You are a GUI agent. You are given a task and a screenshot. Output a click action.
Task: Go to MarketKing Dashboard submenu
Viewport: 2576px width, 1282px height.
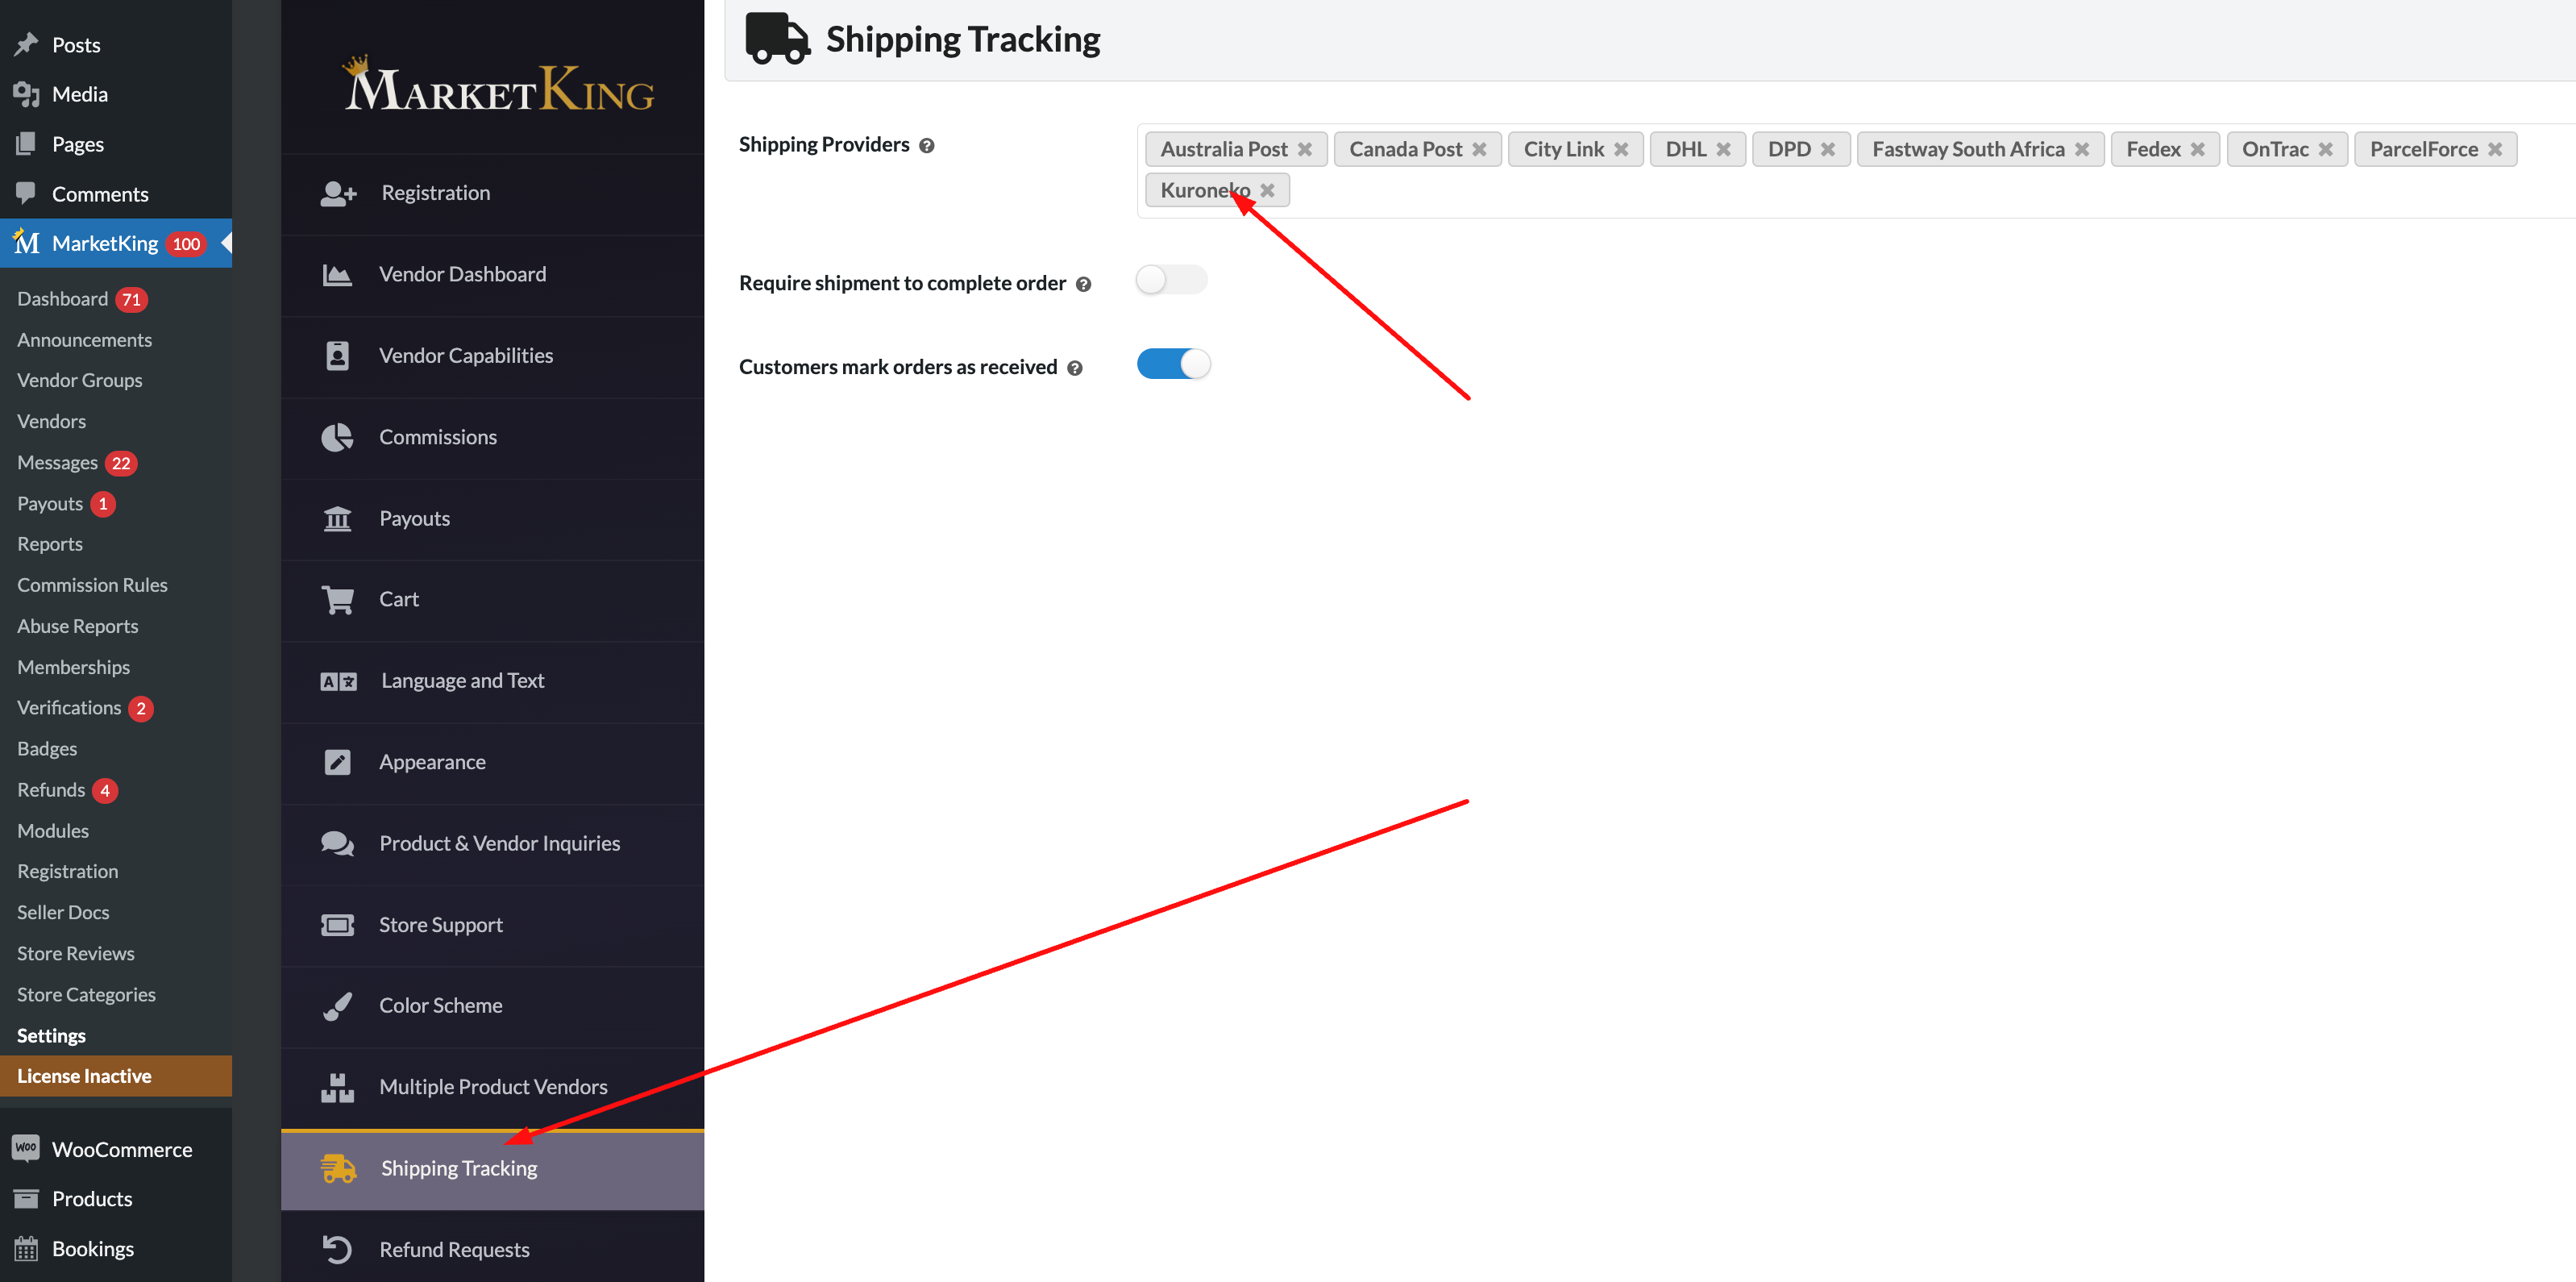(62, 299)
